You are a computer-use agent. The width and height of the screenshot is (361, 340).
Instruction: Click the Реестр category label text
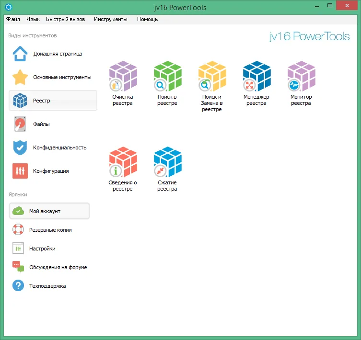point(41,101)
